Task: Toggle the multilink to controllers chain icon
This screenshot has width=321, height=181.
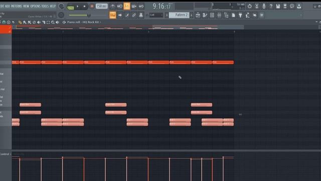Action: click(134, 15)
